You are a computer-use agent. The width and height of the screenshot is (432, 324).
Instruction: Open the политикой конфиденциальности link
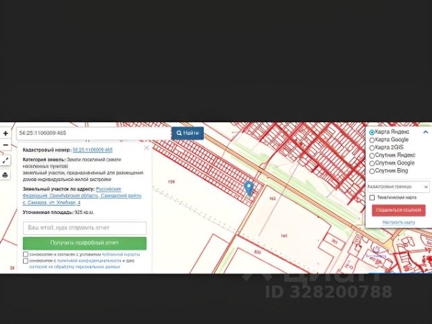tap(89, 261)
